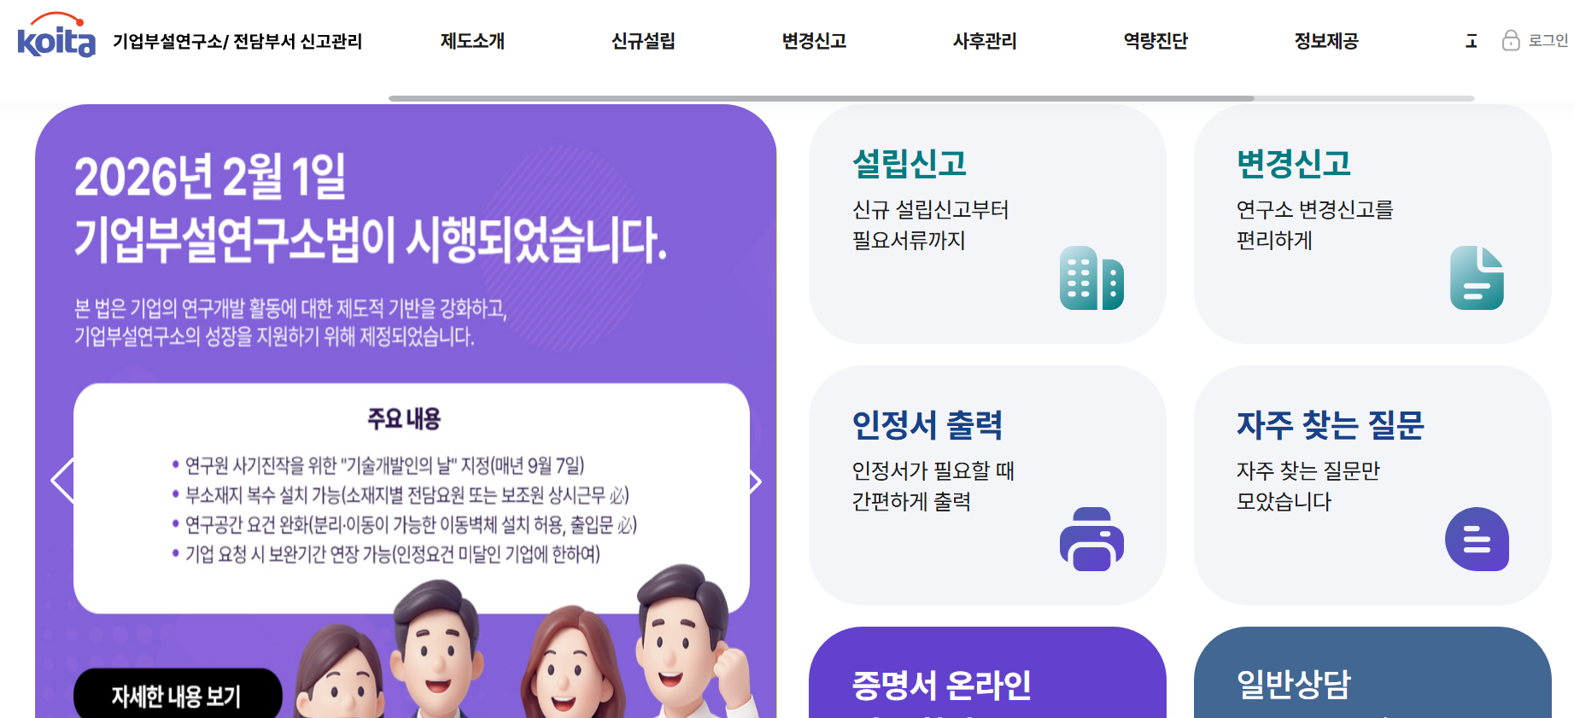This screenshot has width=1574, height=718.
Task: Show previous banner slide with left arrow
Action: (x=63, y=481)
